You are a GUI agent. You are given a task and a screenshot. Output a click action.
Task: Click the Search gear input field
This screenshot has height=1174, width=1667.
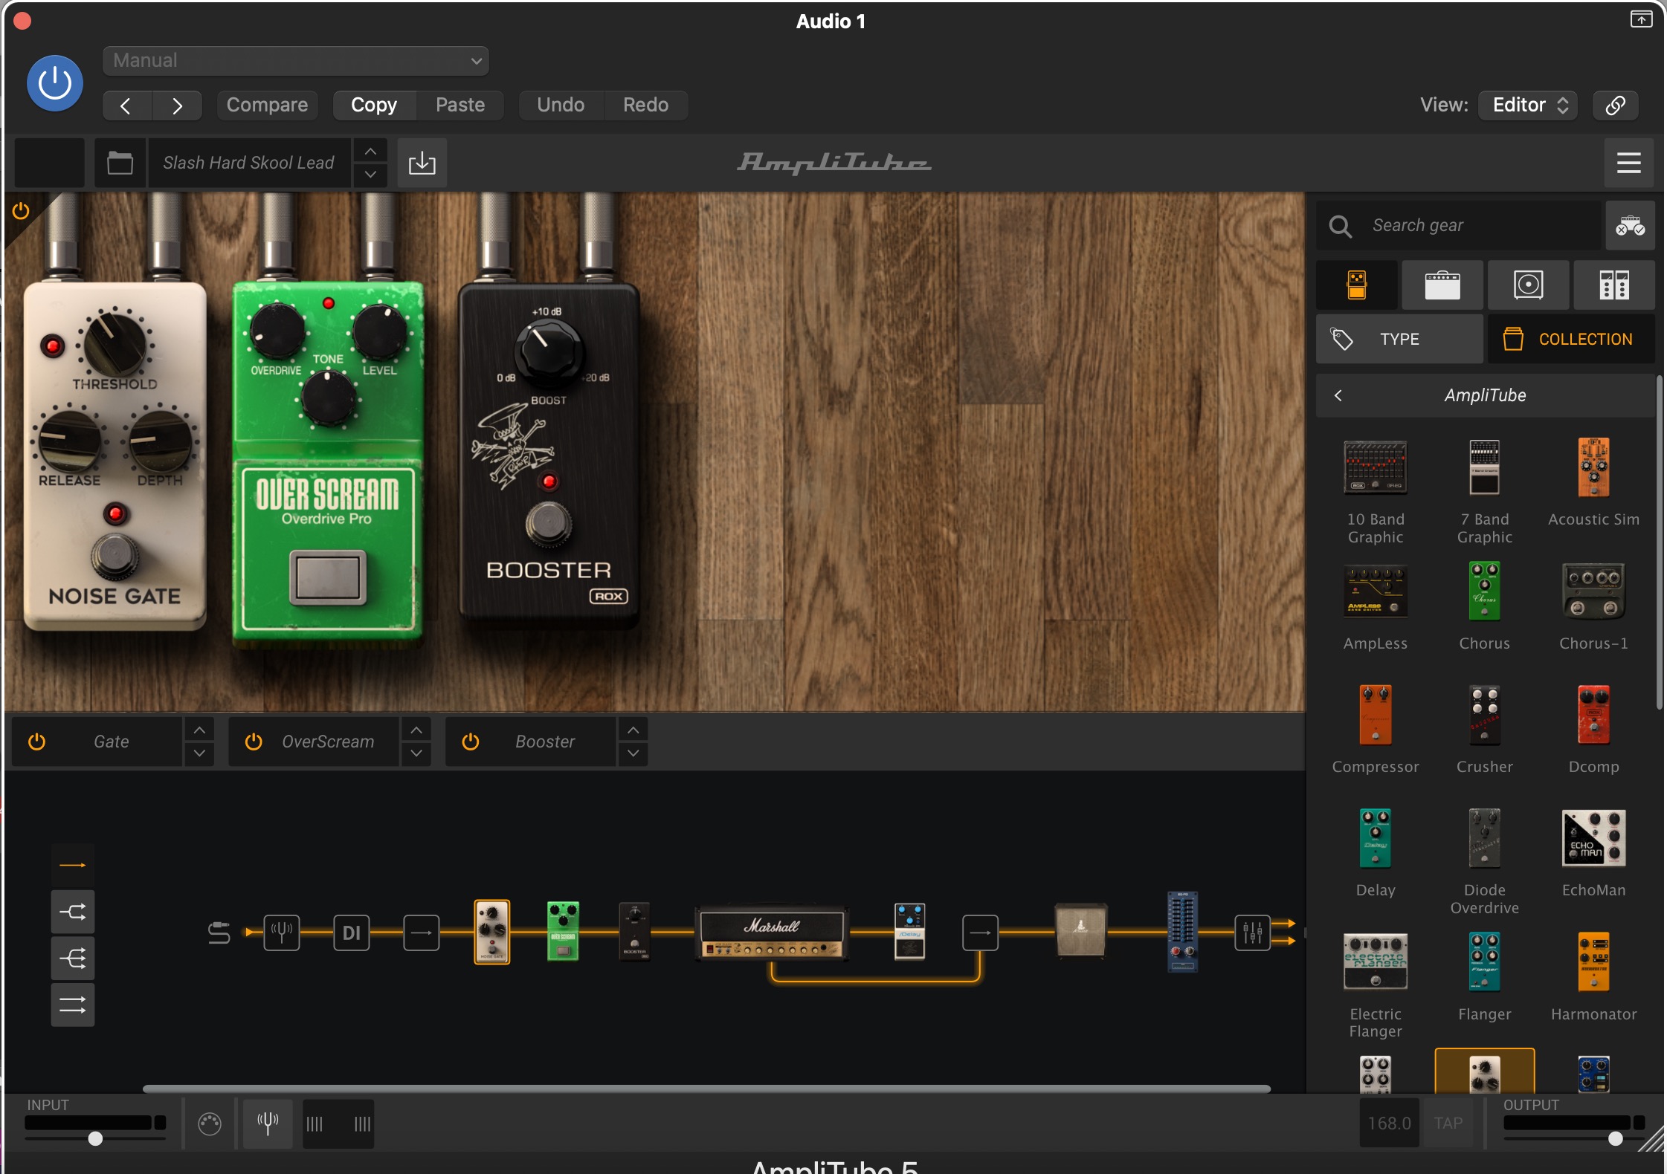point(1459,225)
